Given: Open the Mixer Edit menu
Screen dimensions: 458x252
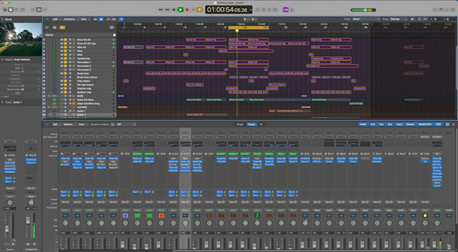Looking at the screenshot, I should pos(55,124).
